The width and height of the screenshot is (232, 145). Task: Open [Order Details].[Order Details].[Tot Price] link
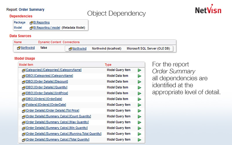(52, 110)
